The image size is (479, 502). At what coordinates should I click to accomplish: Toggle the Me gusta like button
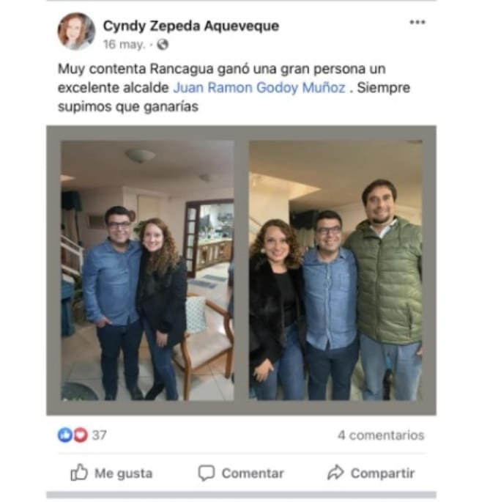point(111,473)
